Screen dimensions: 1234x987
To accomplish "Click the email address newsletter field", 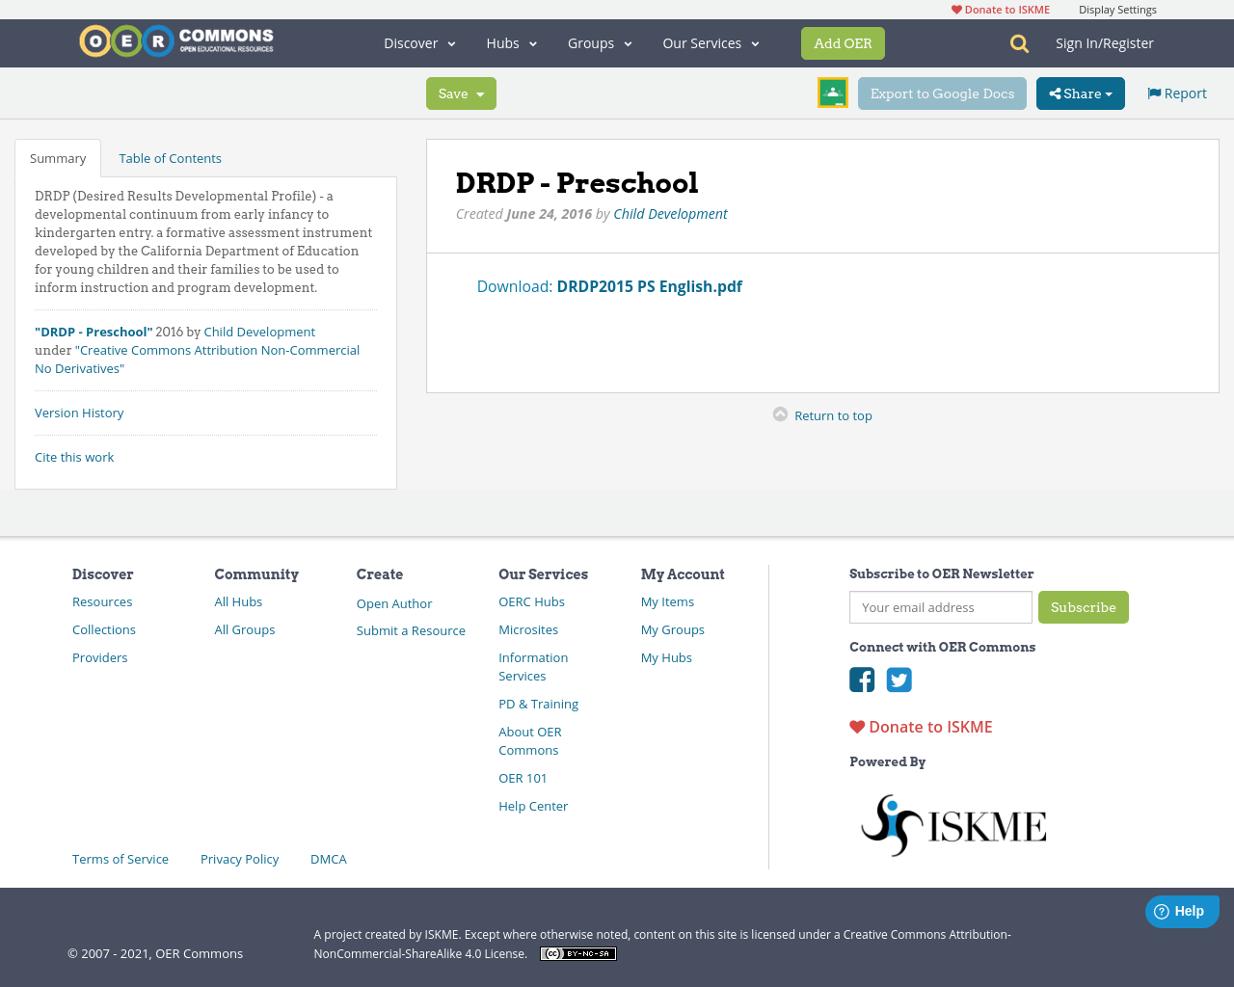I will coord(940,607).
